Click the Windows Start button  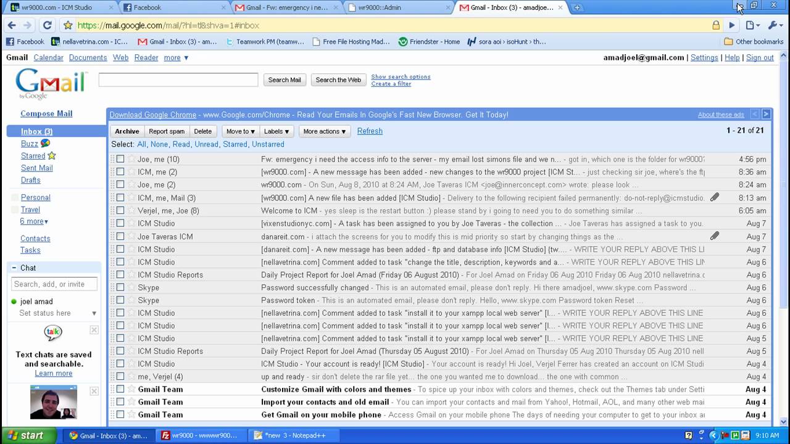coord(28,435)
